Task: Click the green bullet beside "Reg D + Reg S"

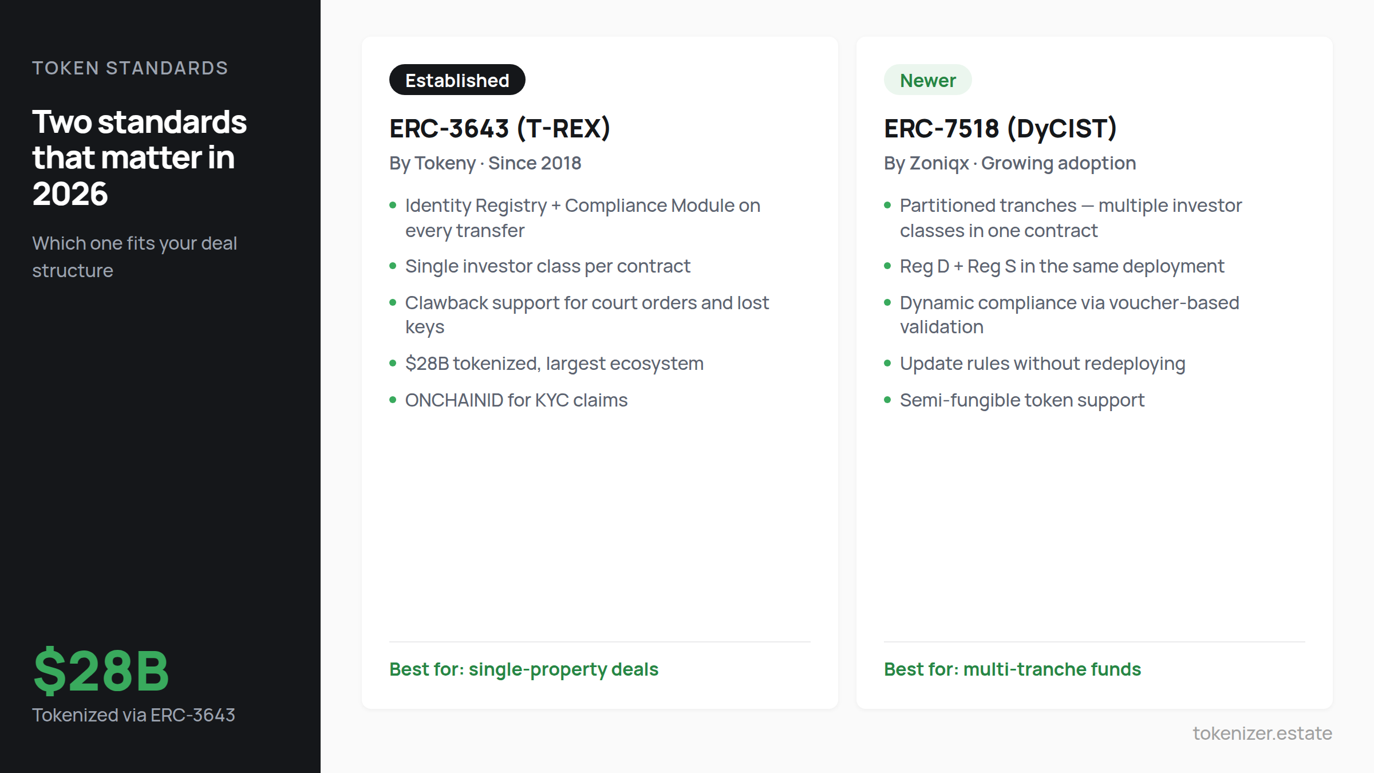Action: tap(888, 267)
